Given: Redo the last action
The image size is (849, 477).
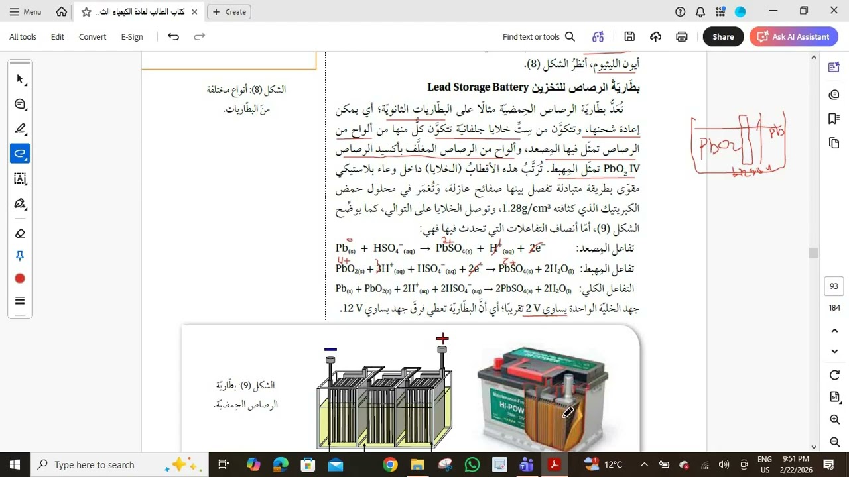Looking at the screenshot, I should point(199,37).
